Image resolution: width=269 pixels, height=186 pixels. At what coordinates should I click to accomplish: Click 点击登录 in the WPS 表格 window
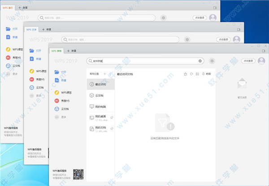coord(248,61)
